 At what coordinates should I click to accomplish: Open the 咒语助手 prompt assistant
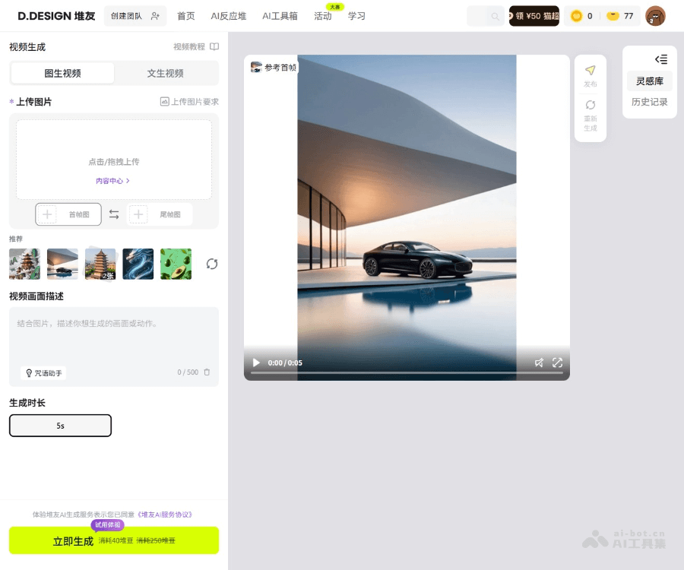pyautogui.click(x=43, y=372)
